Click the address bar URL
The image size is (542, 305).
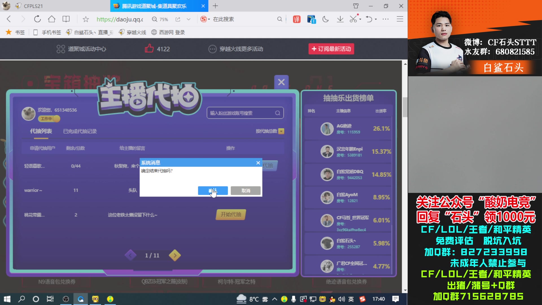point(120,19)
